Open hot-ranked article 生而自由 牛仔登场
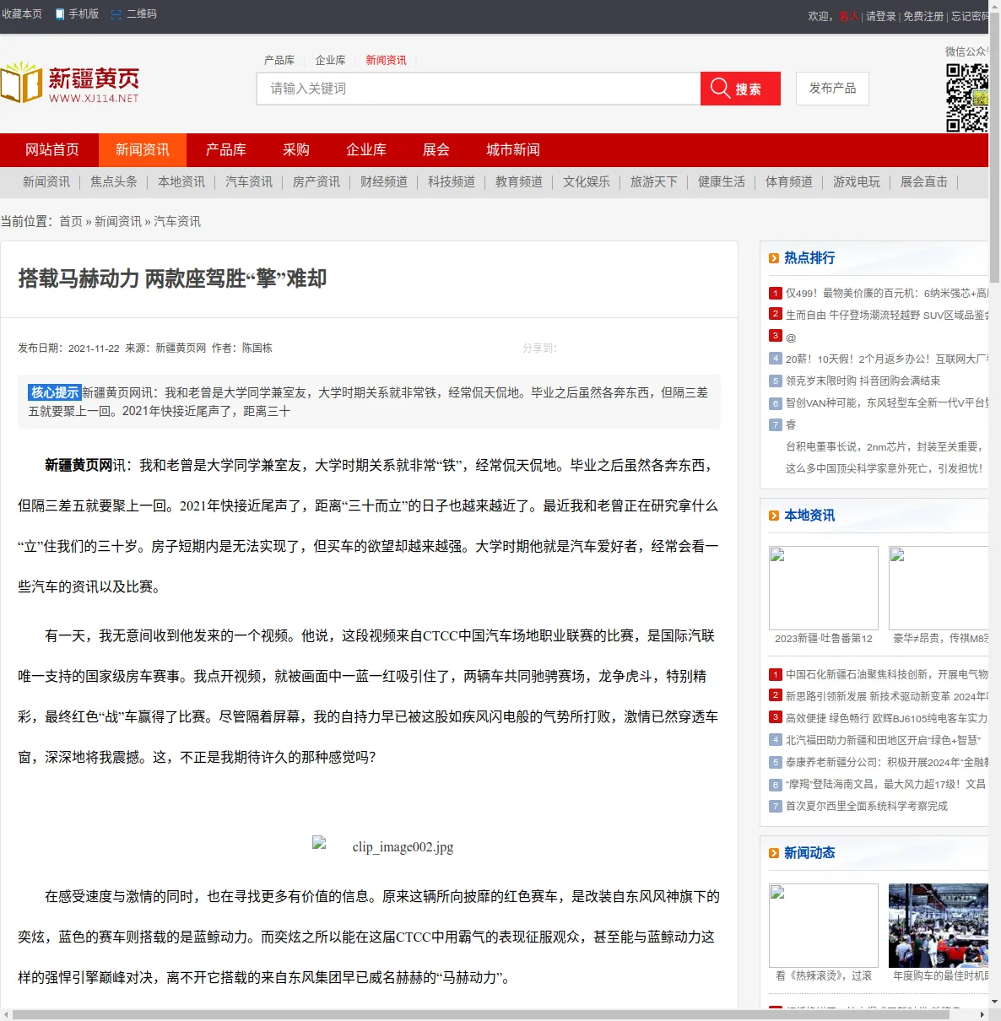1001x1021 pixels. pyautogui.click(x=887, y=315)
